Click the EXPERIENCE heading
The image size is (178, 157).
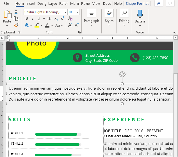124,119
